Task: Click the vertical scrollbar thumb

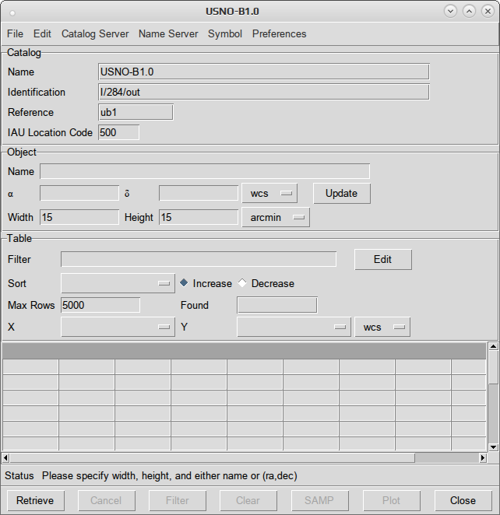Action: click(x=493, y=367)
